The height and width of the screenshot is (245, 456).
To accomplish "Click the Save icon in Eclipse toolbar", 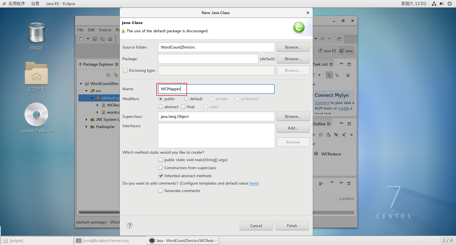I will pos(95,39).
